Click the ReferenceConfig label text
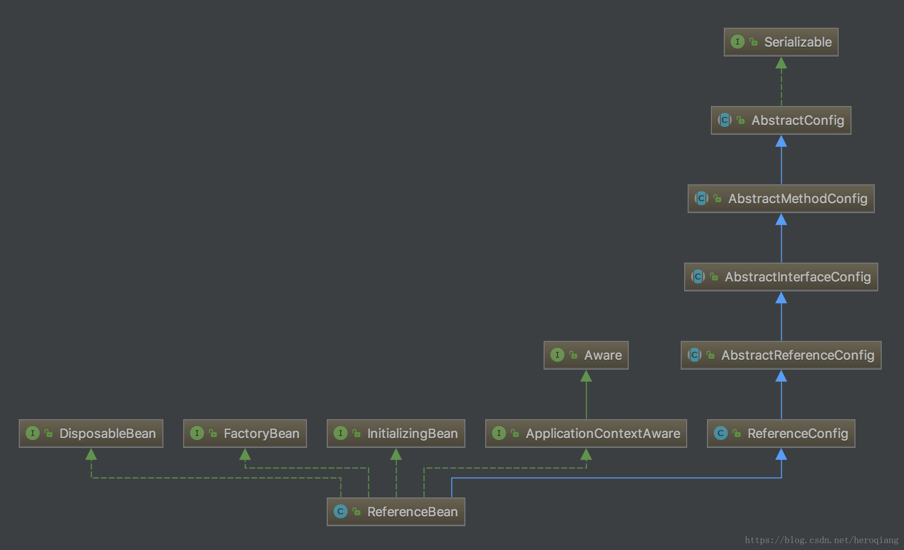The height and width of the screenshot is (550, 904). (798, 434)
